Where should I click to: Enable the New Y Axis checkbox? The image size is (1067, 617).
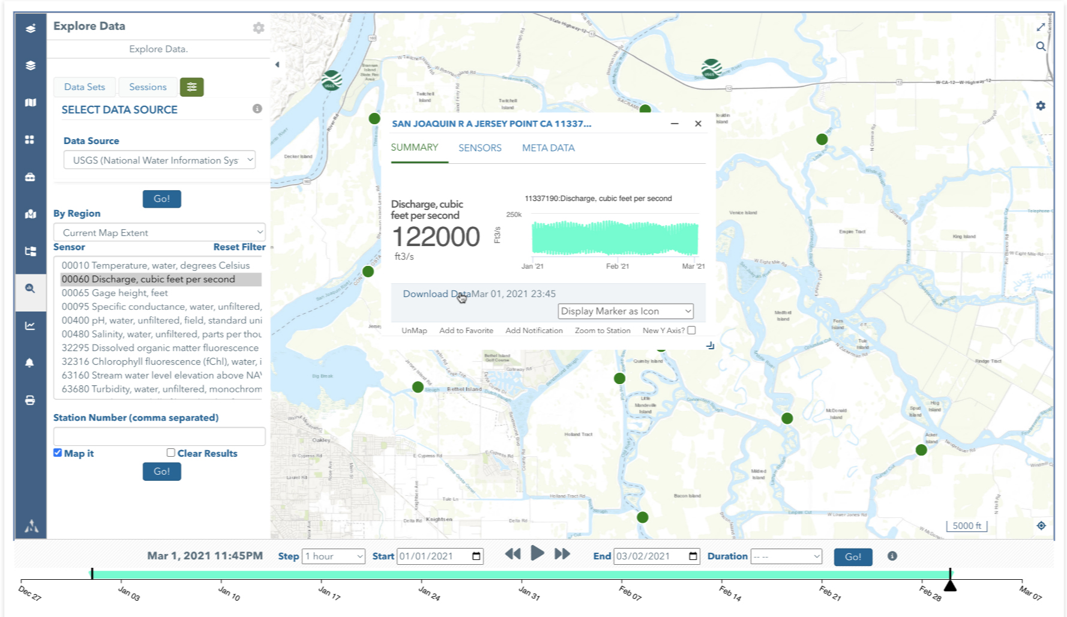coord(691,330)
